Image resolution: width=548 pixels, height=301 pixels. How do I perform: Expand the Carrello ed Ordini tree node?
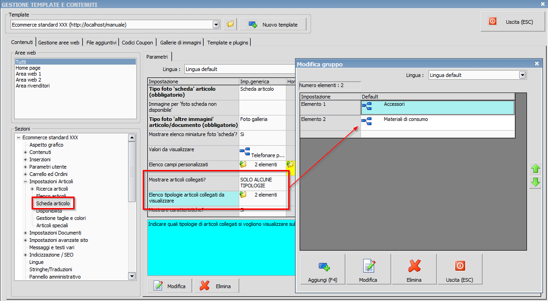point(25,174)
